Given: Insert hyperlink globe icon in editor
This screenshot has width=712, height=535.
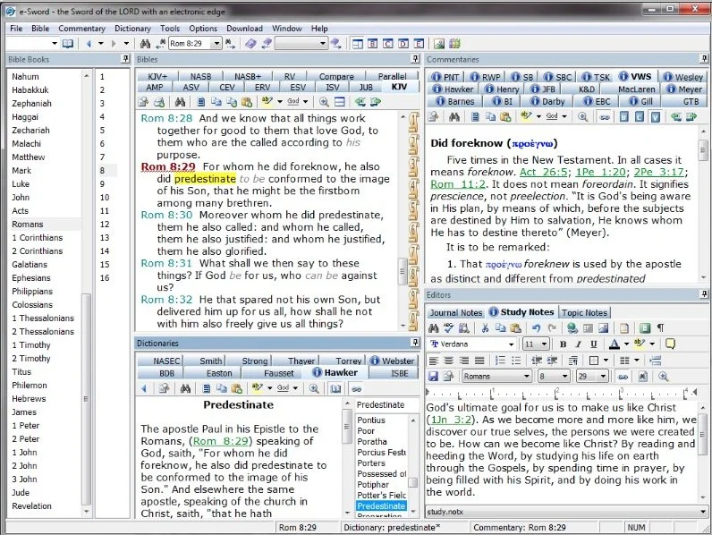Looking at the screenshot, I should tap(572, 328).
